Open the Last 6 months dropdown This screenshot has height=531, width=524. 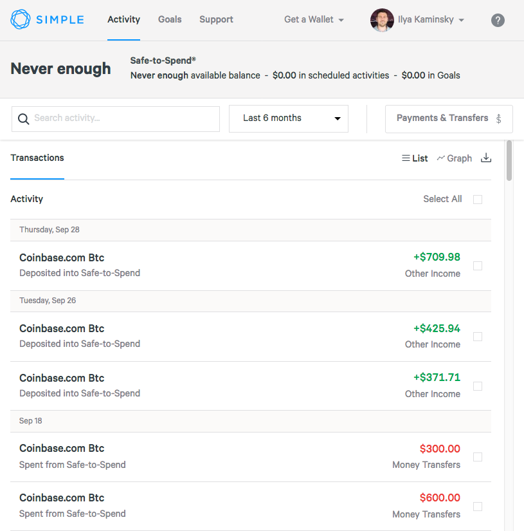point(289,118)
